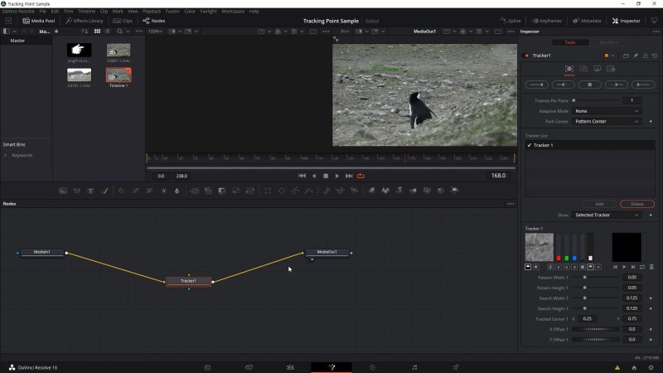
Task: Open the viewer zoom percent dropdown
Action: pos(155,31)
